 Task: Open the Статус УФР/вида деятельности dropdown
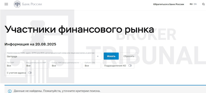(x=65, y=66)
